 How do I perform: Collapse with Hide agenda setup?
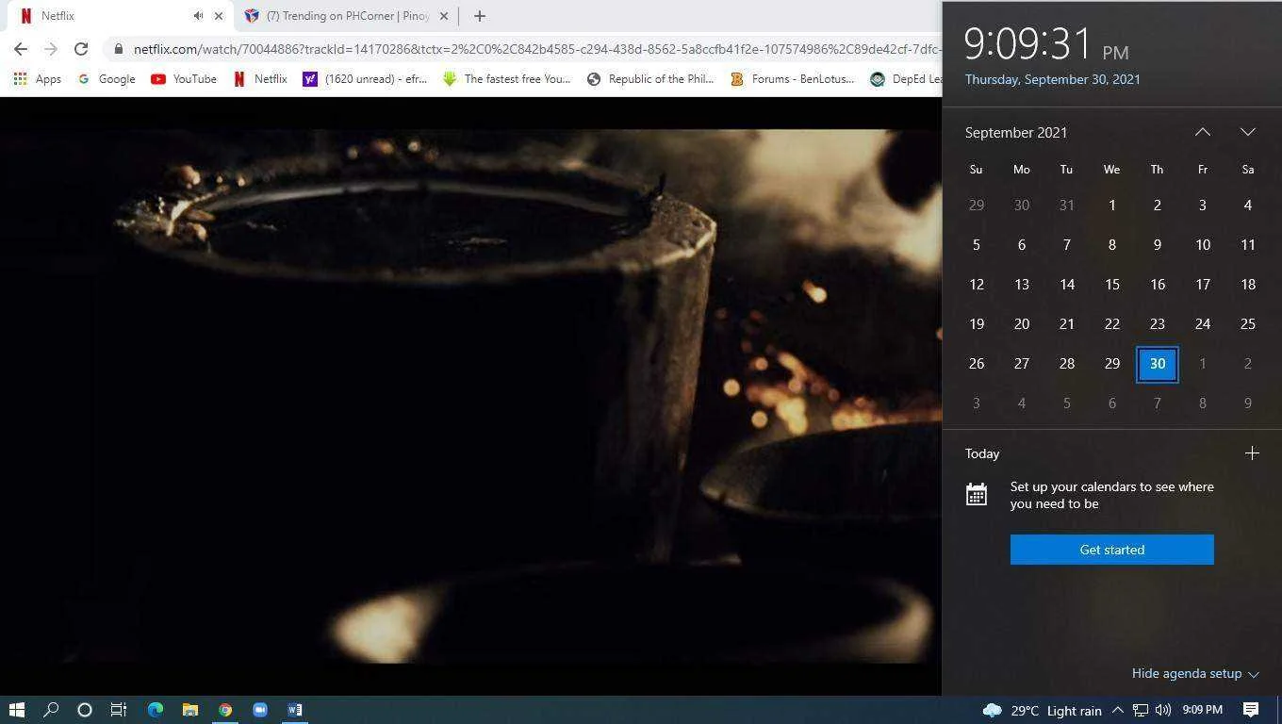1195,673
